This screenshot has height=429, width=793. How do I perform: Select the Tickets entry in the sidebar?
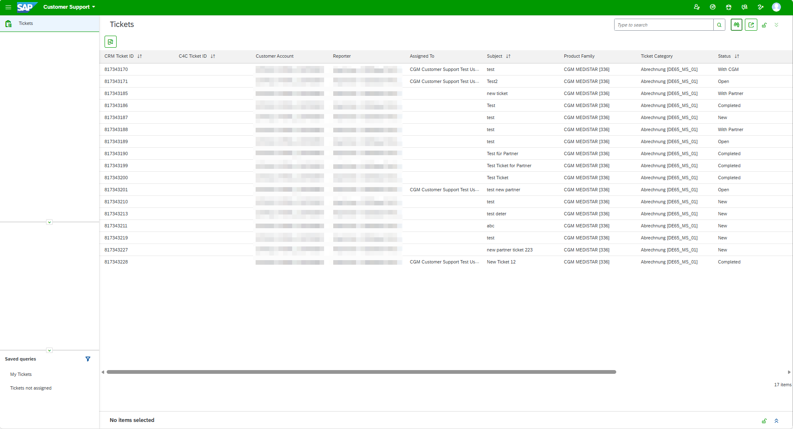(x=26, y=23)
